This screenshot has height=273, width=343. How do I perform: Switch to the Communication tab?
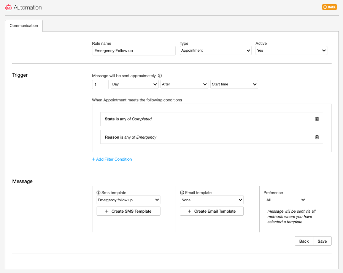(24, 26)
